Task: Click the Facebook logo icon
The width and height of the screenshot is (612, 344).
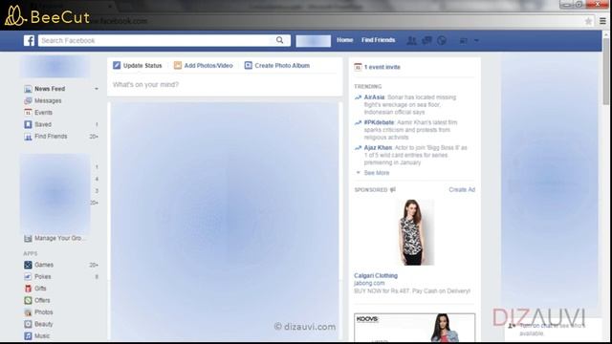Action: tap(29, 40)
